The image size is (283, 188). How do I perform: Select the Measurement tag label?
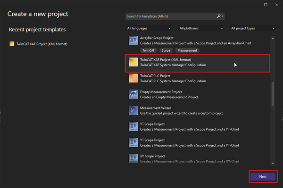[187, 50]
